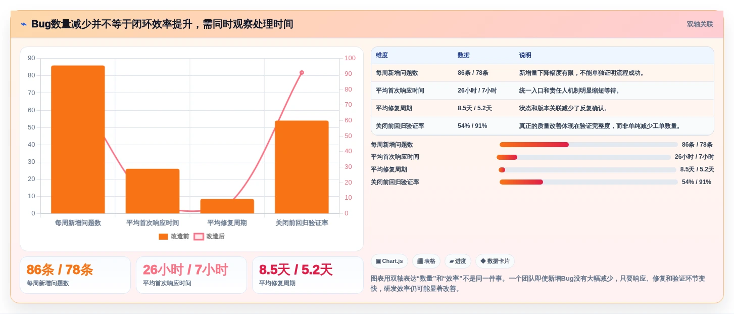Toggle the 改造后 legend item
Image resolution: width=734 pixels, height=314 pixels.
click(x=209, y=236)
